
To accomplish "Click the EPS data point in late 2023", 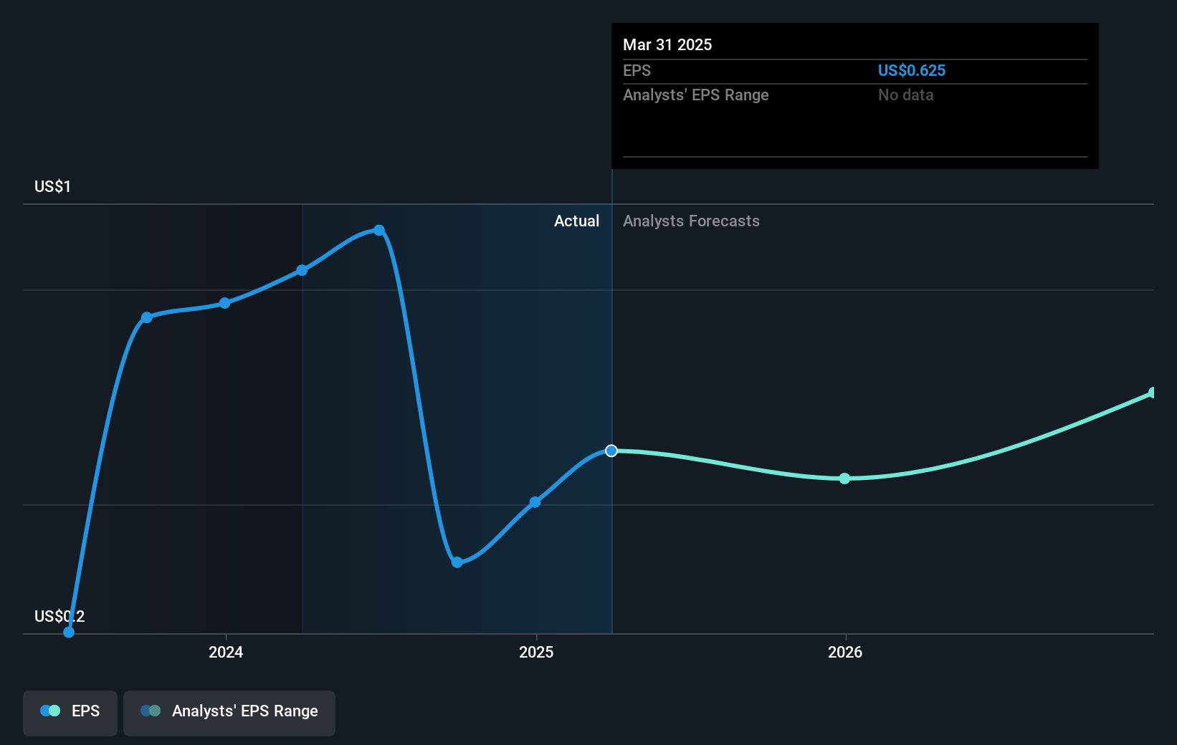I will pos(147,317).
